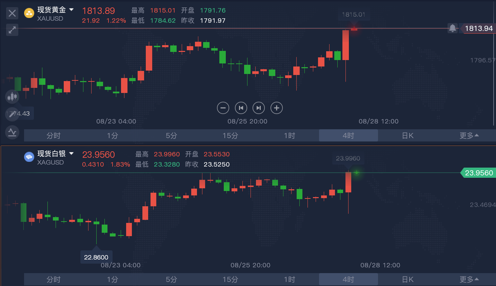
Task: Open 更多 timeframe menu on silver chart
Action: [x=469, y=279]
